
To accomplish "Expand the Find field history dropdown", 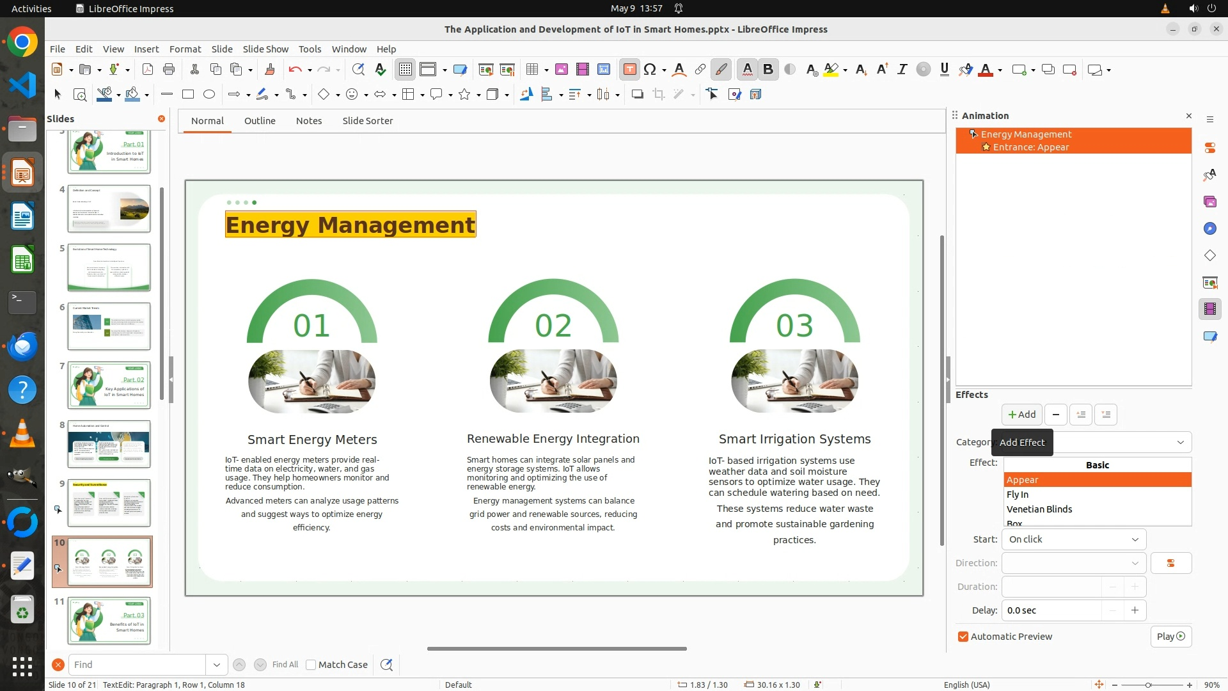I will coord(216,665).
